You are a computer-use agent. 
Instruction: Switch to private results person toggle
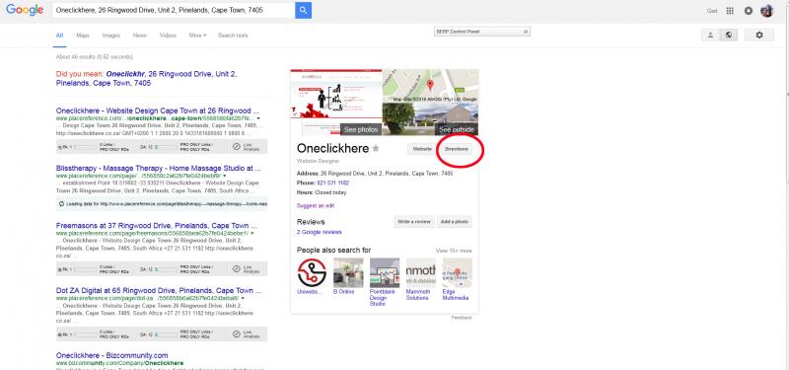pos(710,36)
